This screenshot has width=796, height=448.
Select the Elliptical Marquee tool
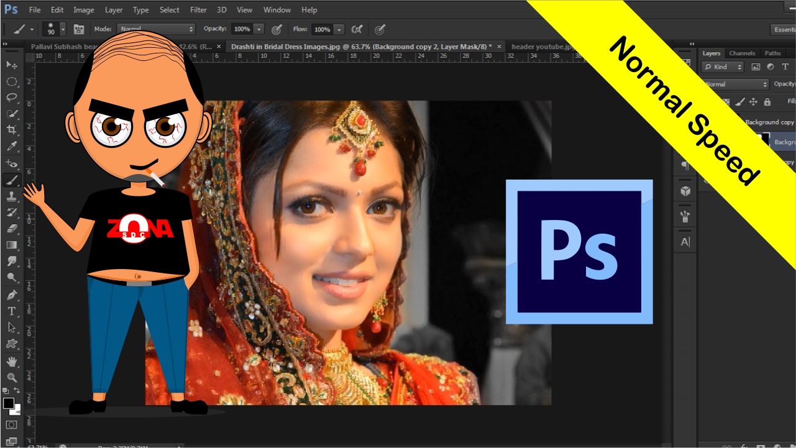[12, 81]
